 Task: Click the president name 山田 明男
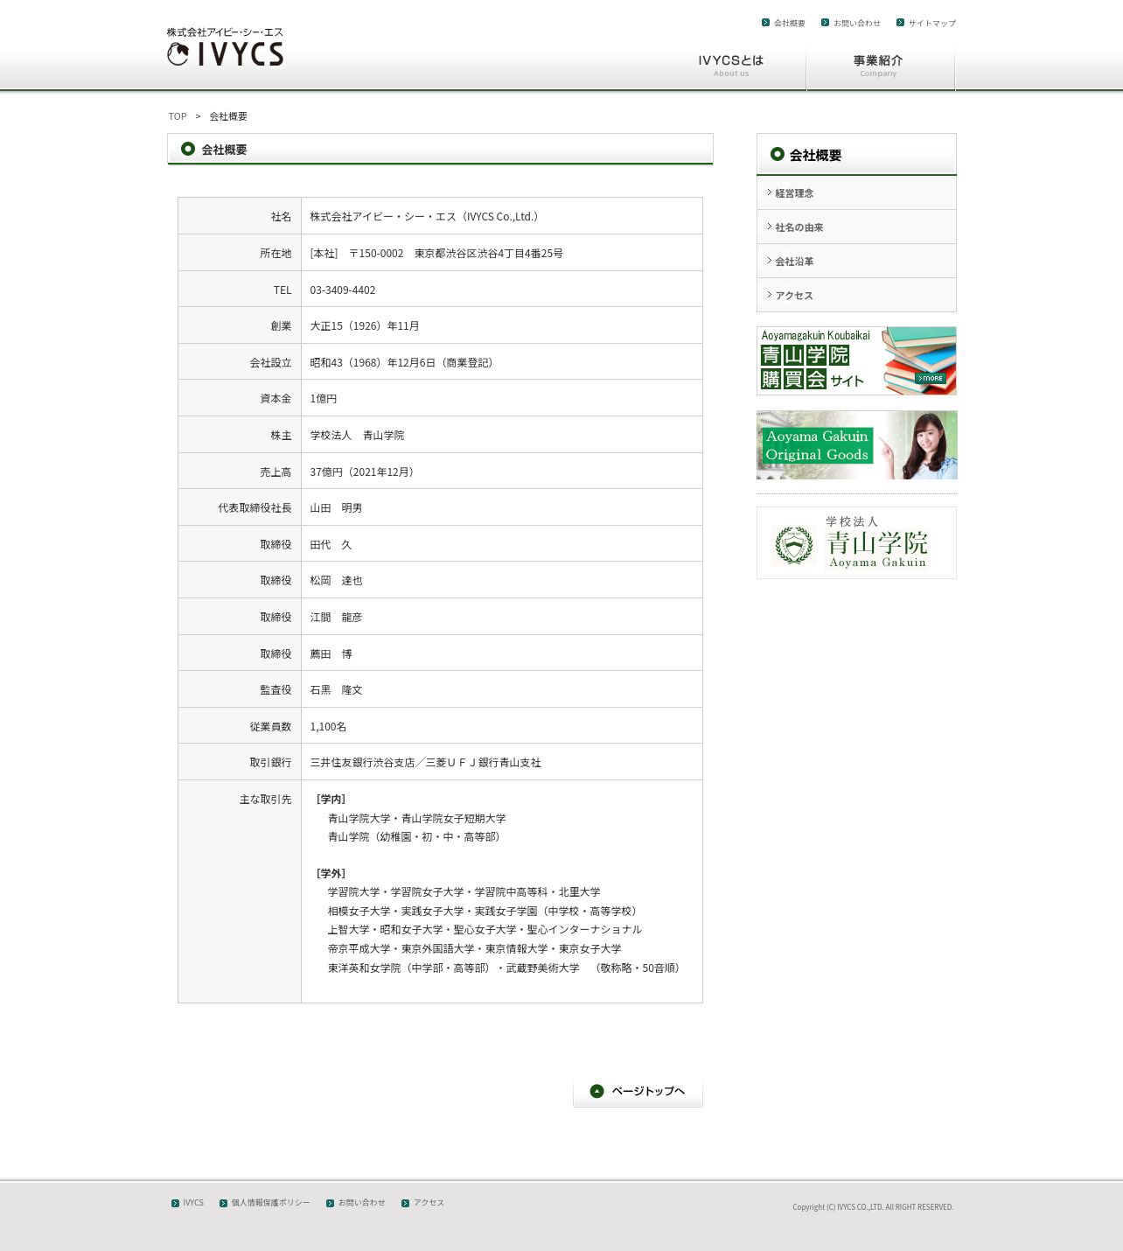336,508
